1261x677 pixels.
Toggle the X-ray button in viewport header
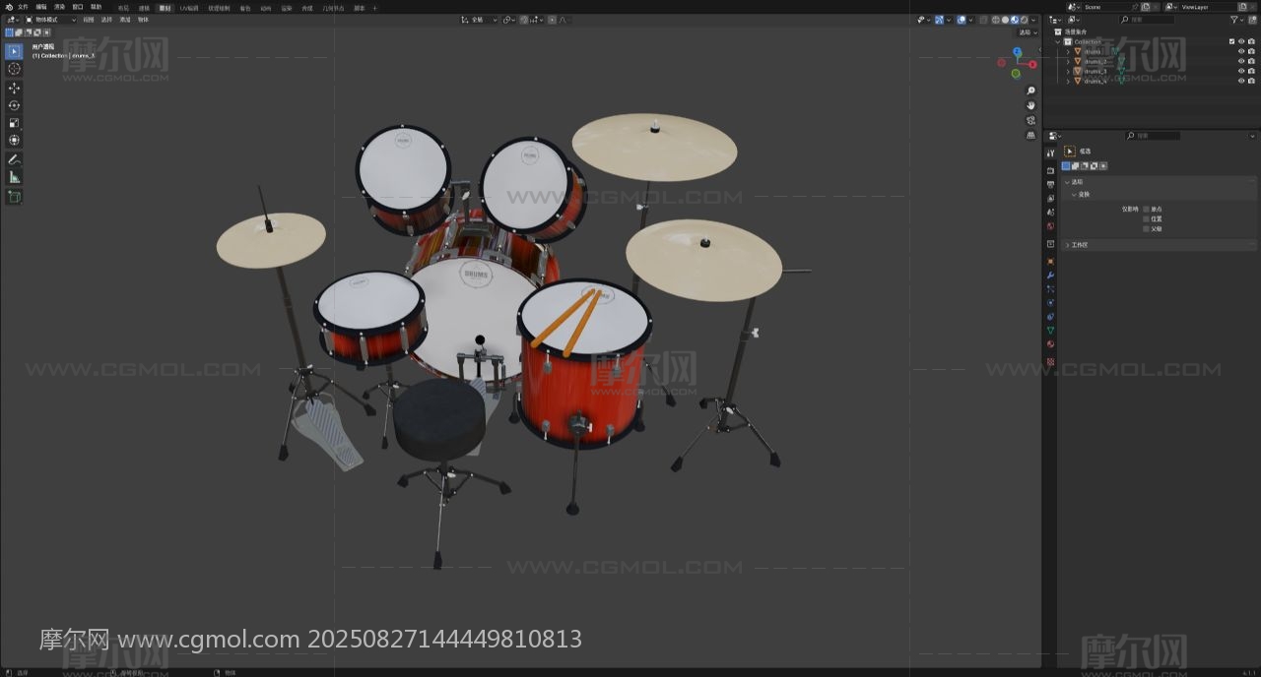coord(981,20)
